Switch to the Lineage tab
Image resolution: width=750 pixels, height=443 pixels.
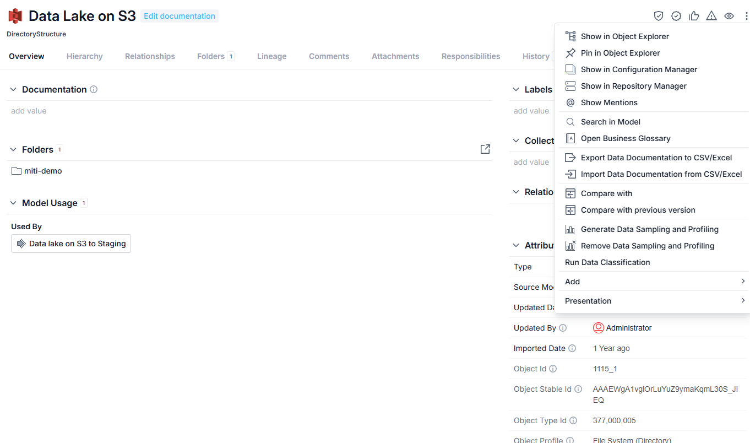[x=272, y=56]
